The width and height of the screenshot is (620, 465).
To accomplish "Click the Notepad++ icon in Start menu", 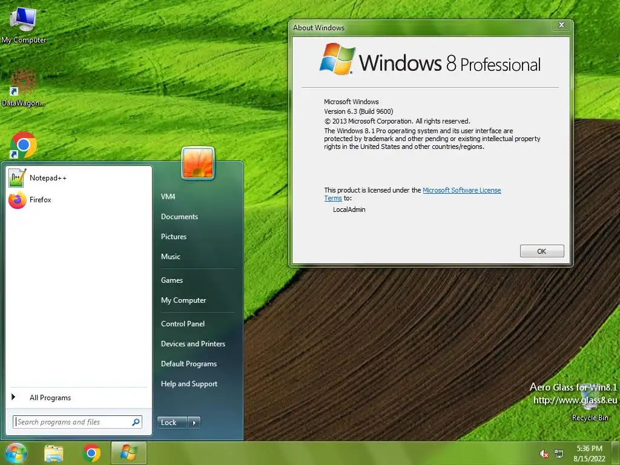I will pyautogui.click(x=17, y=177).
